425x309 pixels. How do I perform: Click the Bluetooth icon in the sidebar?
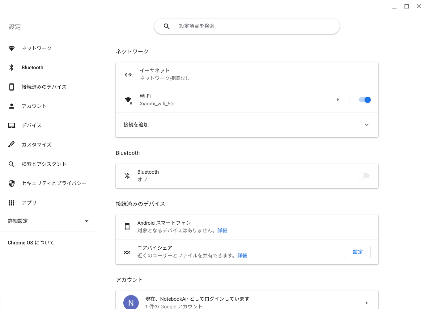click(x=11, y=68)
